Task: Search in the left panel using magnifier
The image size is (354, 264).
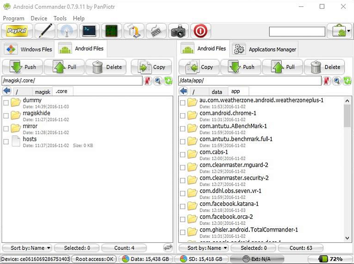Action: coord(158,81)
